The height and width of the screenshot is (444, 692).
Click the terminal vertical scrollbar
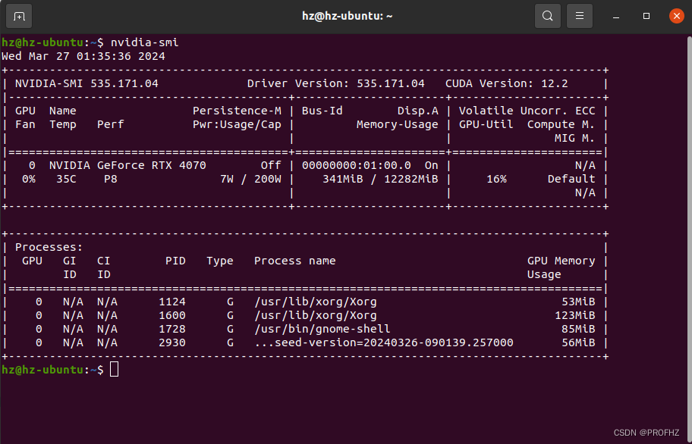pos(690,238)
